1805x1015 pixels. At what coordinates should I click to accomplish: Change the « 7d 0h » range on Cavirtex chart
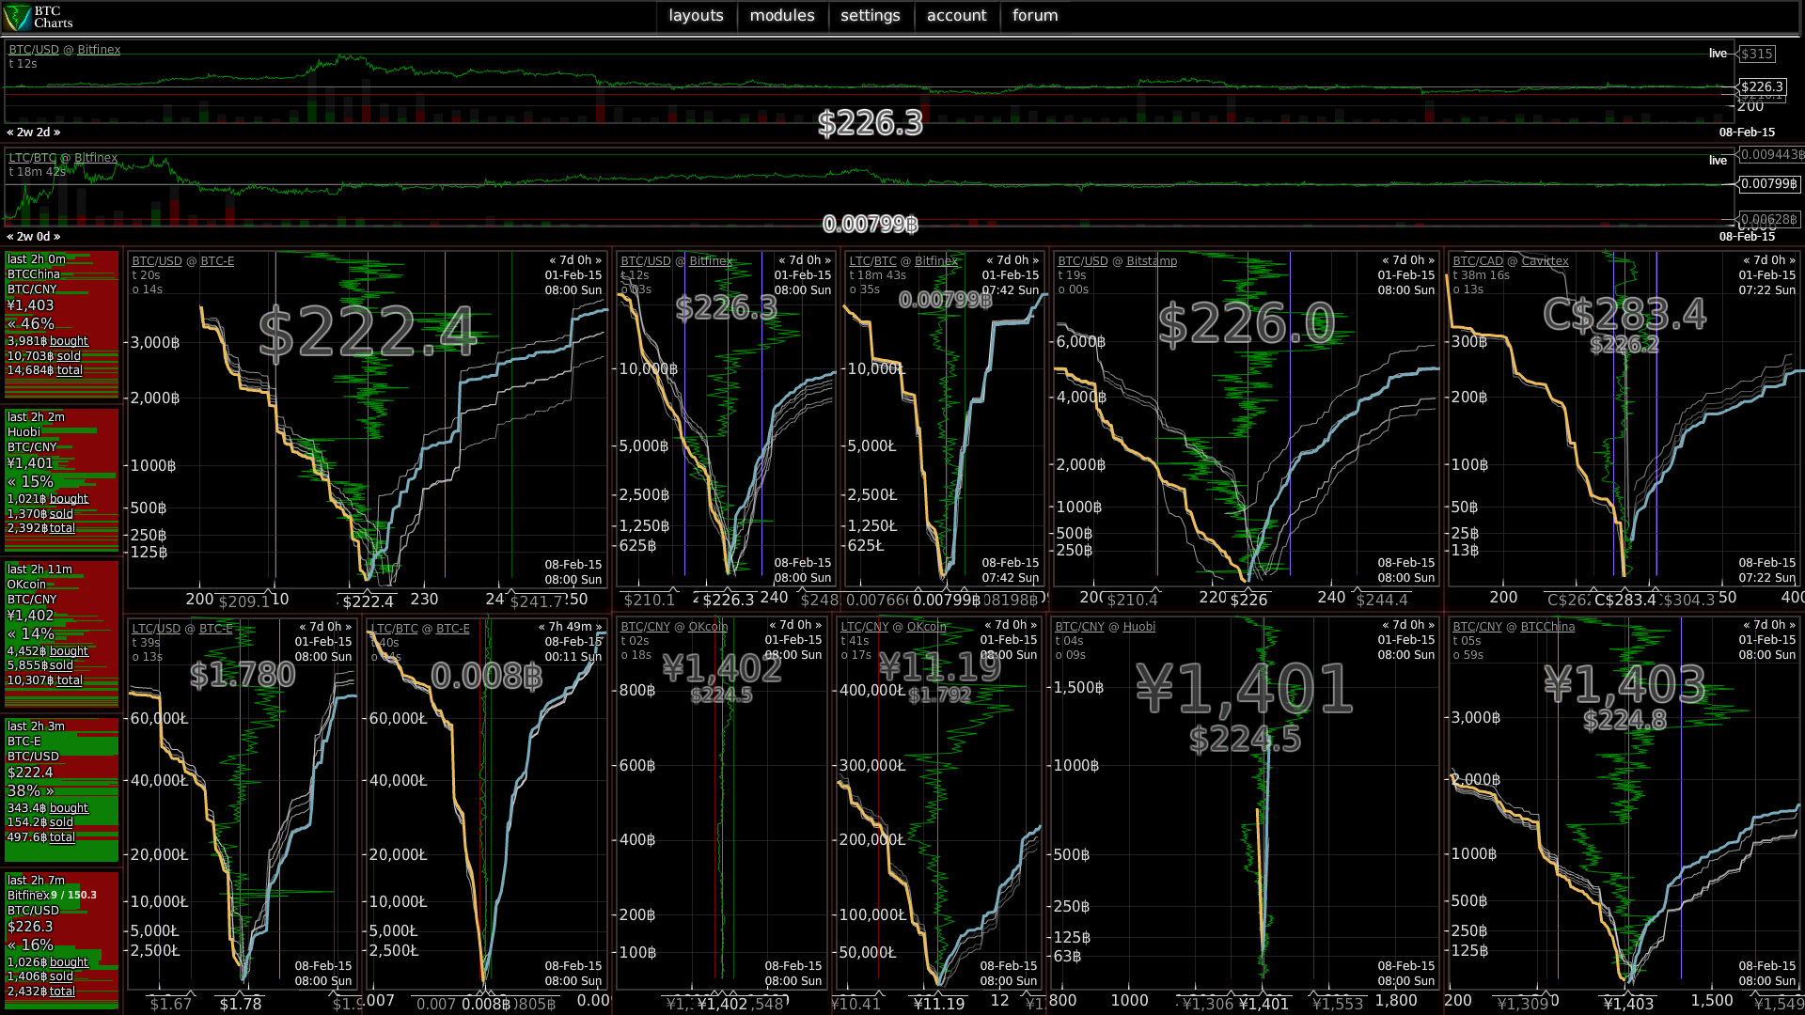[x=1769, y=260]
